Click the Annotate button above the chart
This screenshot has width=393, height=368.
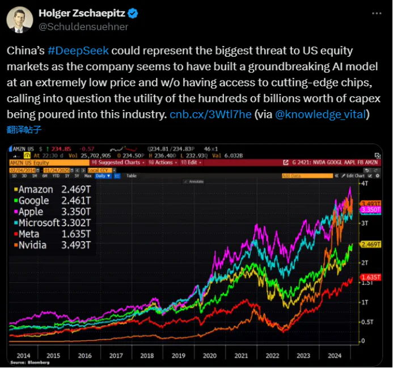click(x=193, y=181)
